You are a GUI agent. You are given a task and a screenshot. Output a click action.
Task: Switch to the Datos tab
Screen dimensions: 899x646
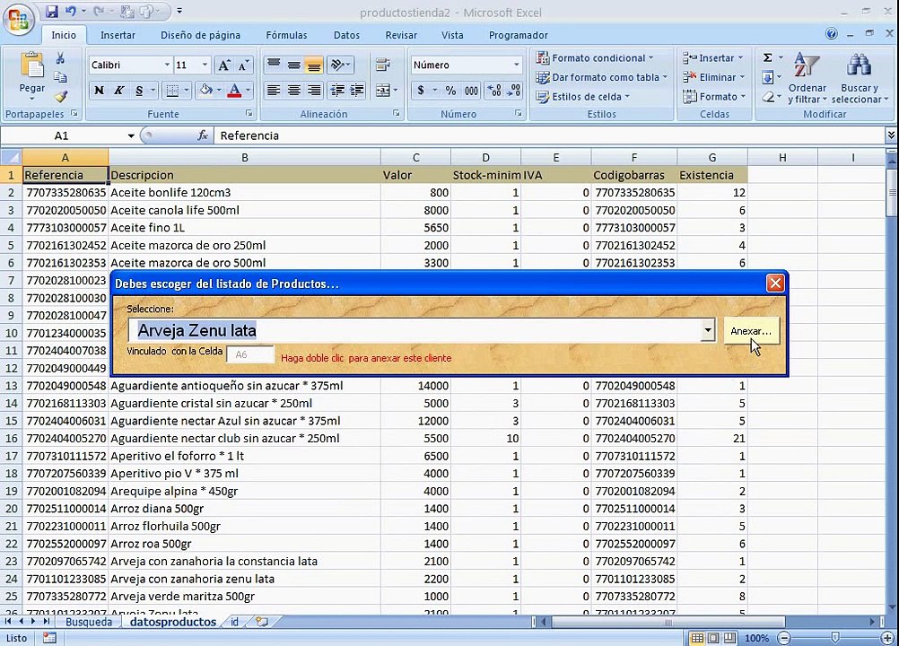tap(346, 35)
